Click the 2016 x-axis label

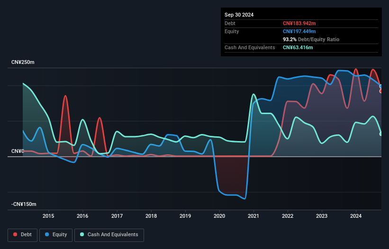(82, 216)
